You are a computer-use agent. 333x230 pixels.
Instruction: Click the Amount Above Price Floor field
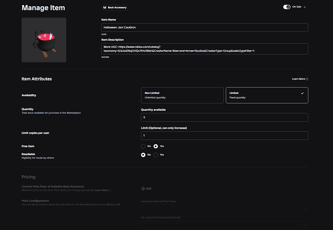(x=224, y=209)
